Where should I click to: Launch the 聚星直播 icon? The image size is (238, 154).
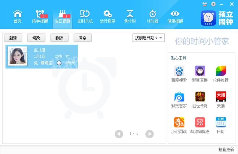pyautogui.click(x=200, y=71)
